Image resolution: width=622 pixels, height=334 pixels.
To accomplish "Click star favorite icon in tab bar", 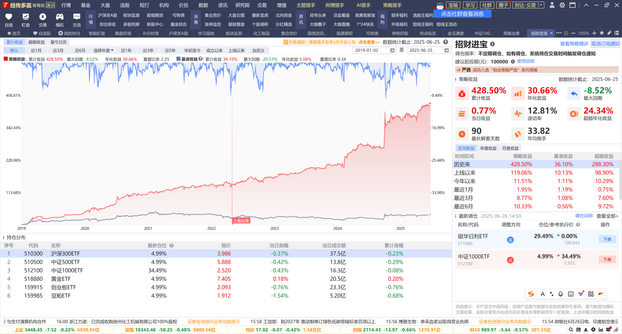I will (x=602, y=33).
